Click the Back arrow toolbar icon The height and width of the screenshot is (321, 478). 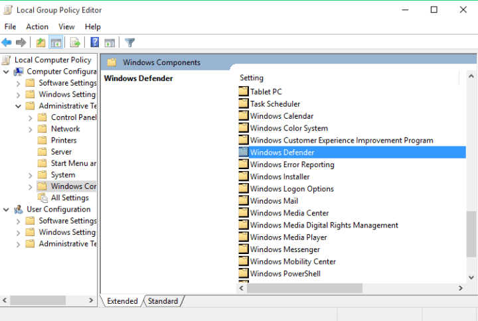point(7,42)
